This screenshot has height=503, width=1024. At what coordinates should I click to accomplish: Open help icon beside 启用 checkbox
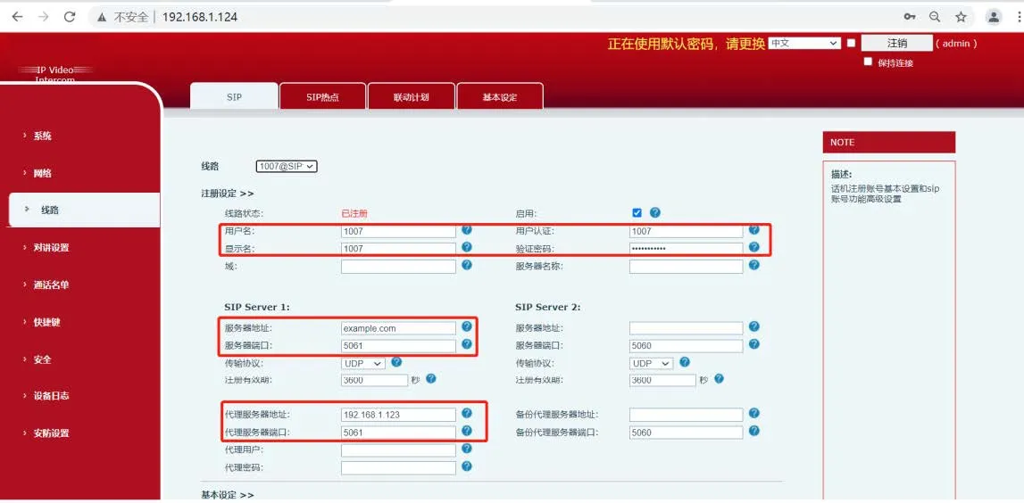[655, 213]
